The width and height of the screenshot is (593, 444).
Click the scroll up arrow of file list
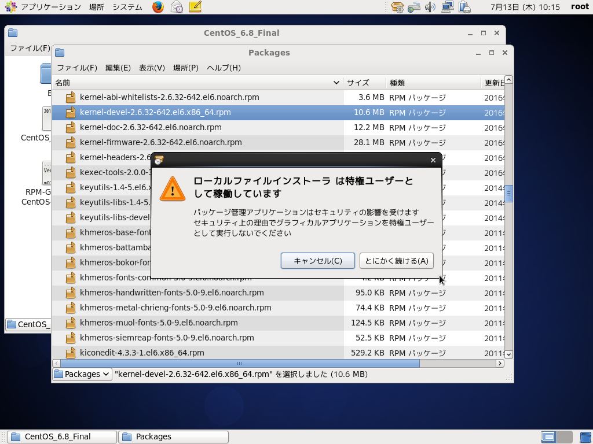[508, 79]
